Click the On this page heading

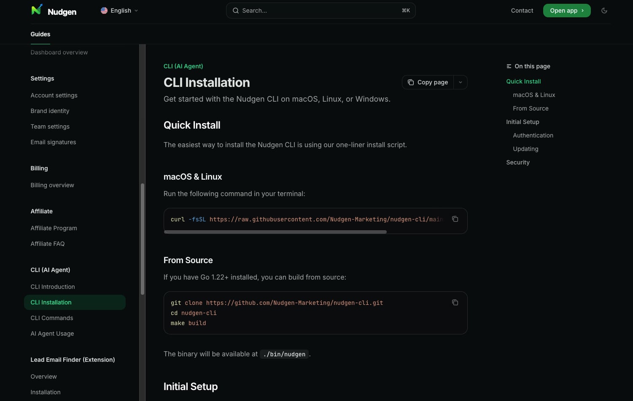532,66
